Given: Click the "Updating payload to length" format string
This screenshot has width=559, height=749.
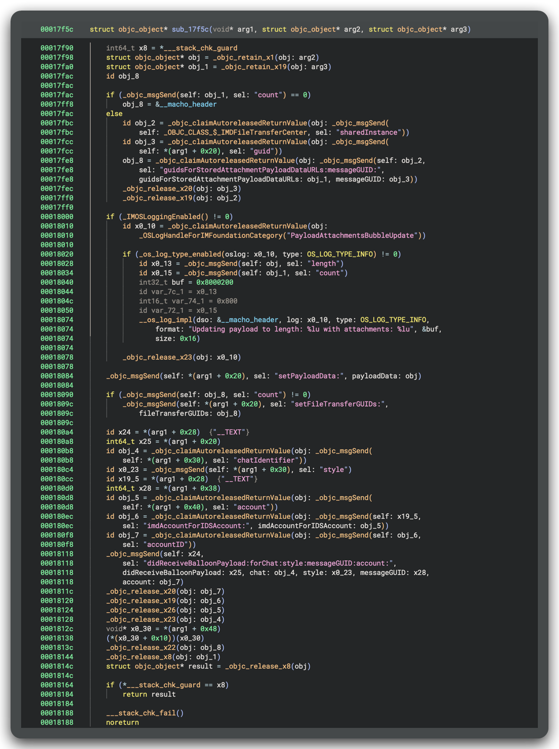Looking at the screenshot, I should pos(301,329).
